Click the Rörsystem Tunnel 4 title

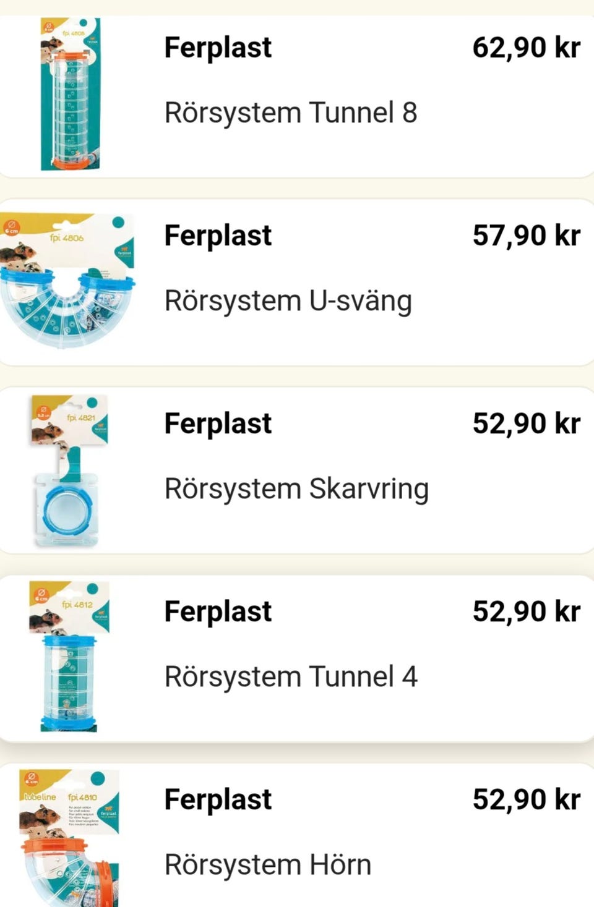291,677
